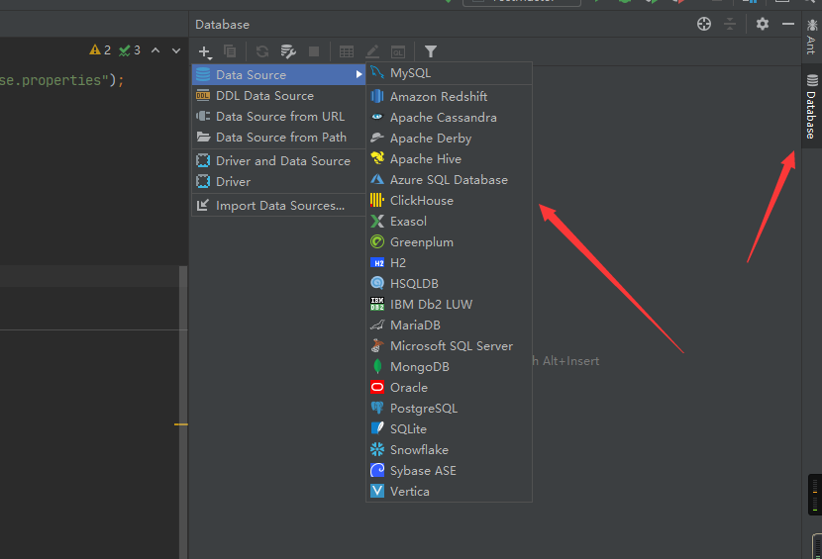Click the typo check indicator showing 3
Screen dimensions: 822x559
(x=130, y=50)
